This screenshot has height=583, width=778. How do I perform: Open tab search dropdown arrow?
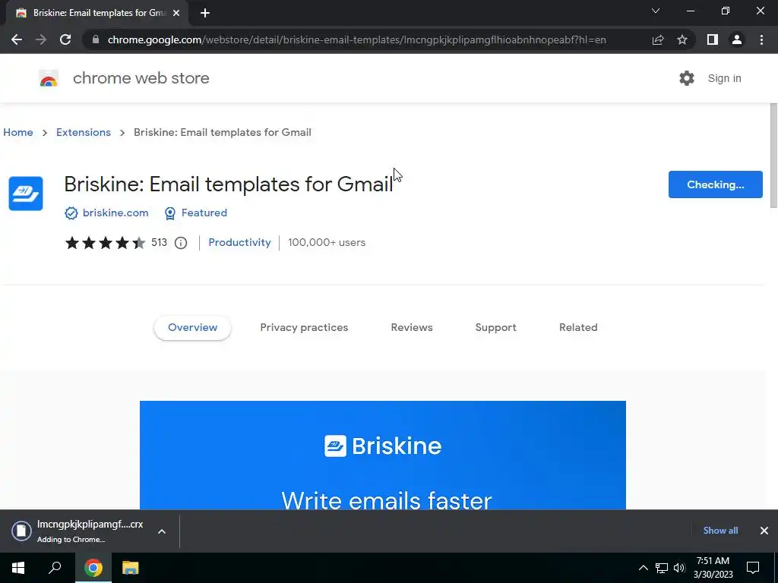(x=656, y=11)
